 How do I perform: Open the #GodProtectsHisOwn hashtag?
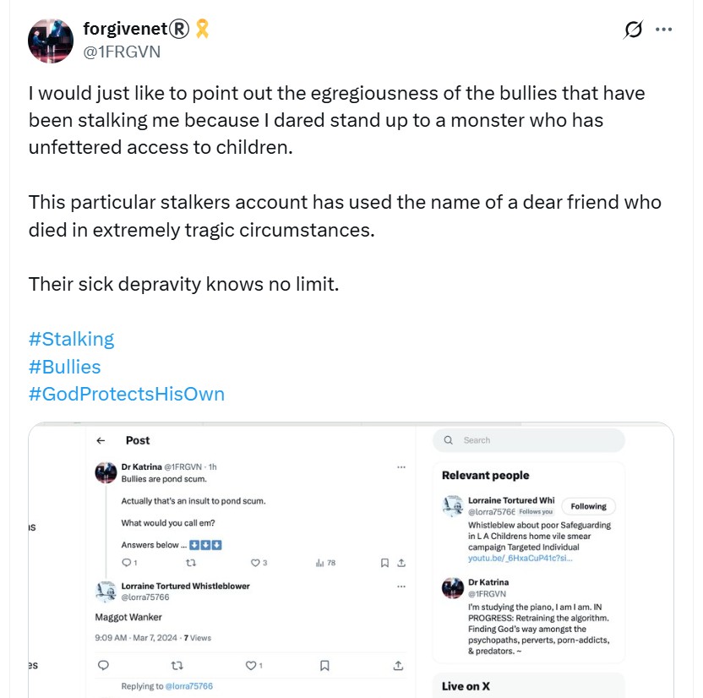pyautogui.click(x=127, y=394)
